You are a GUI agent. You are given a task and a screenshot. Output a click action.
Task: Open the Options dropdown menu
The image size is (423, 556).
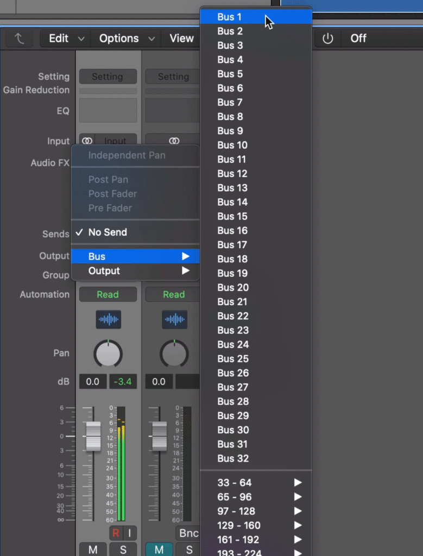click(126, 39)
